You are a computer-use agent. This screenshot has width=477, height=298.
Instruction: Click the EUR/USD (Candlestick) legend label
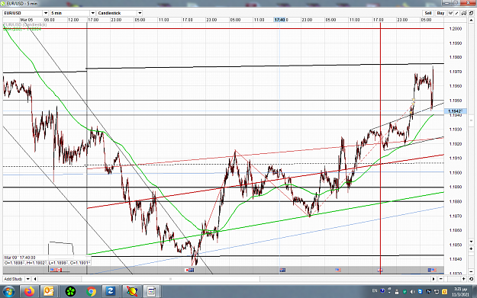(25, 24)
